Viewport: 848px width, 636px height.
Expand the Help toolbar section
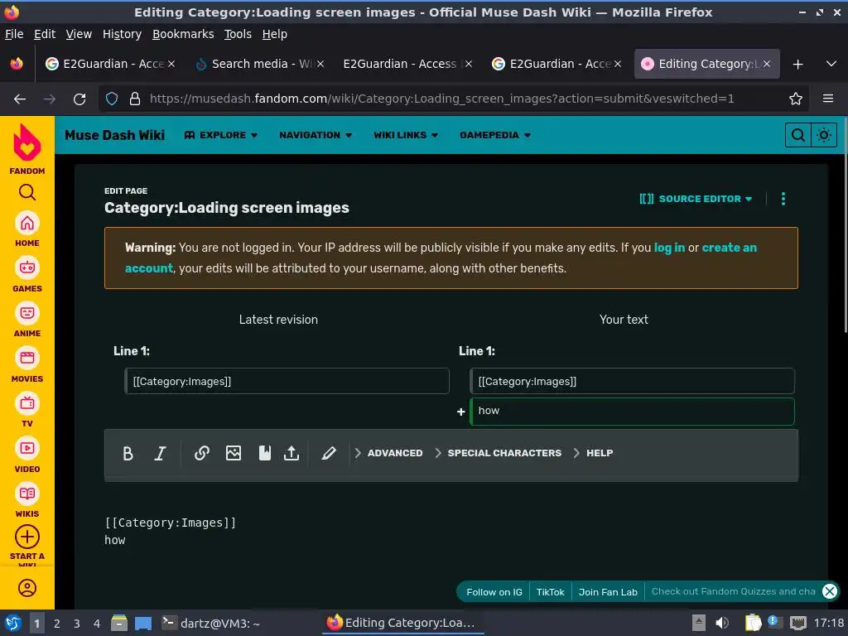coord(593,453)
